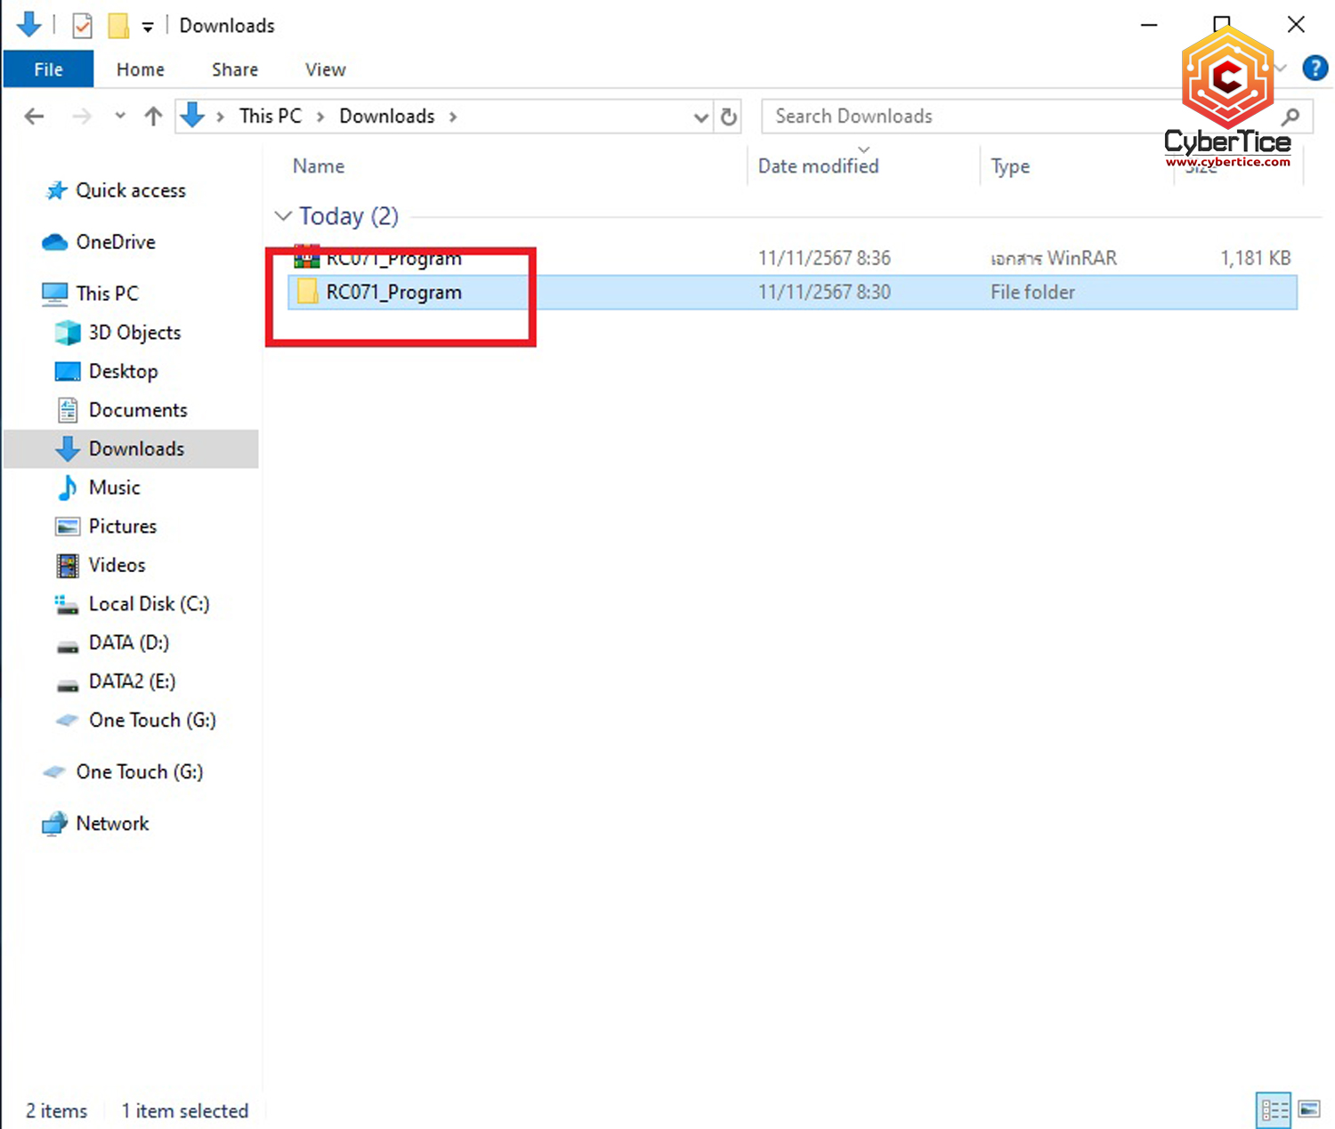The height and width of the screenshot is (1129, 1335).
Task: Click the New Folder icon in title bar
Action: pos(118,26)
